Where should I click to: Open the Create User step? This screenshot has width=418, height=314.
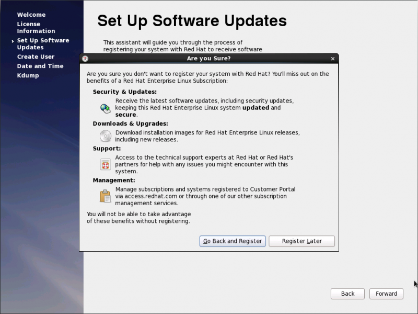coord(36,57)
